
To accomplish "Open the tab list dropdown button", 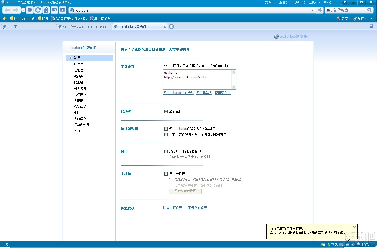I will (371, 26).
